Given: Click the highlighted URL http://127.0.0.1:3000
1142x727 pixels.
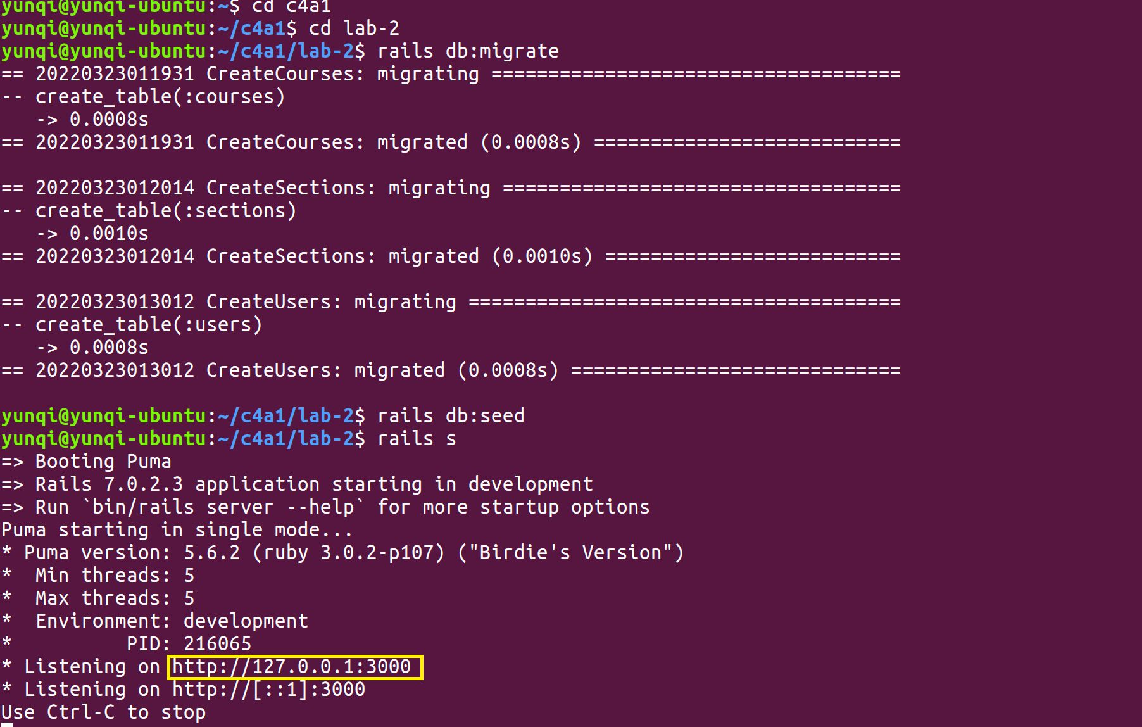Looking at the screenshot, I should [295, 666].
